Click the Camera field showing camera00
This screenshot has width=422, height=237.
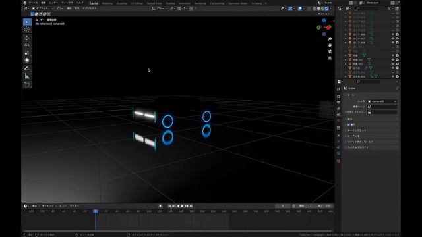coord(382,101)
